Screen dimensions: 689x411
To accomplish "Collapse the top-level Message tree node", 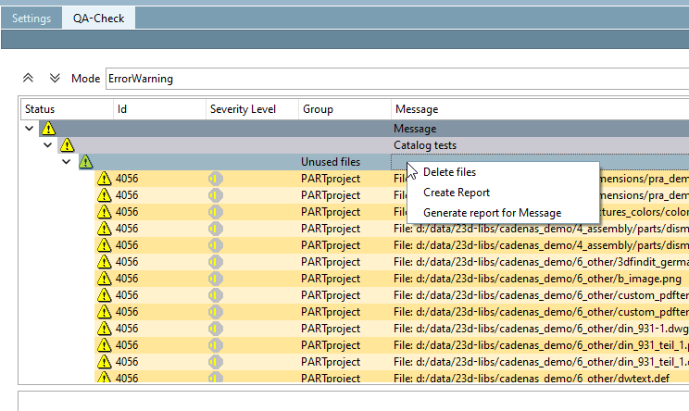I will pyautogui.click(x=29, y=129).
